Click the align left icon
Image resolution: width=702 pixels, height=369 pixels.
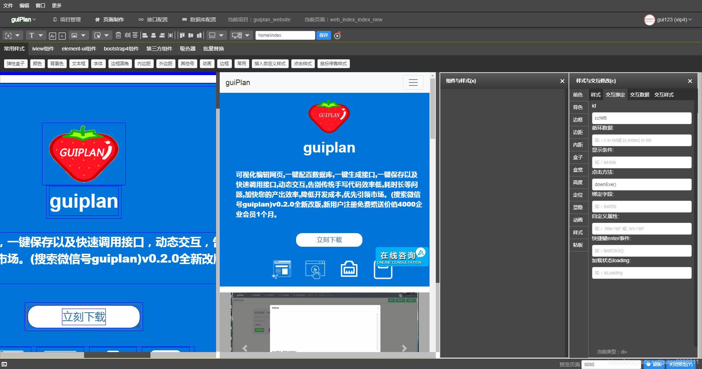(145, 35)
